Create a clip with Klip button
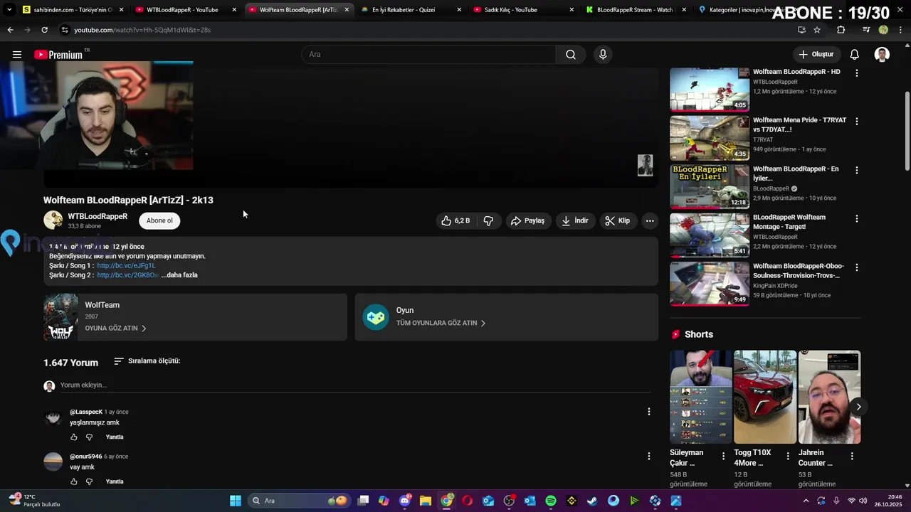This screenshot has width=911, height=512. pos(617,221)
